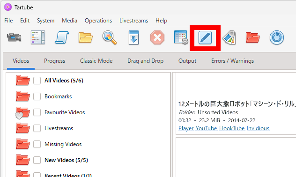Click the blue pencil edit toolbar icon
This screenshot has height=177, width=296.
[x=205, y=37]
